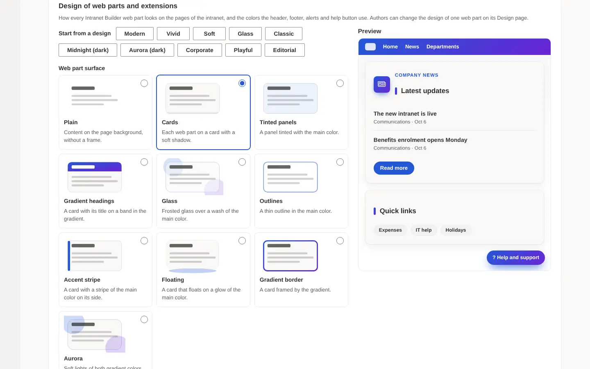Image resolution: width=590 pixels, height=369 pixels.
Task: Apply the Glass design preset button
Action: pos(245,34)
